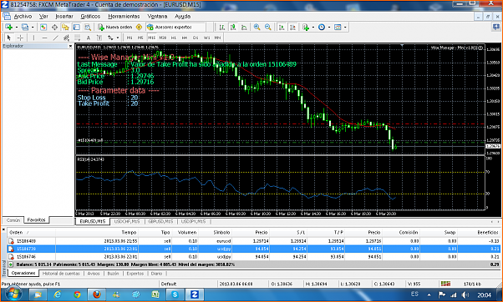
Task: Select the Vertical Line tool
Action: (33, 38)
